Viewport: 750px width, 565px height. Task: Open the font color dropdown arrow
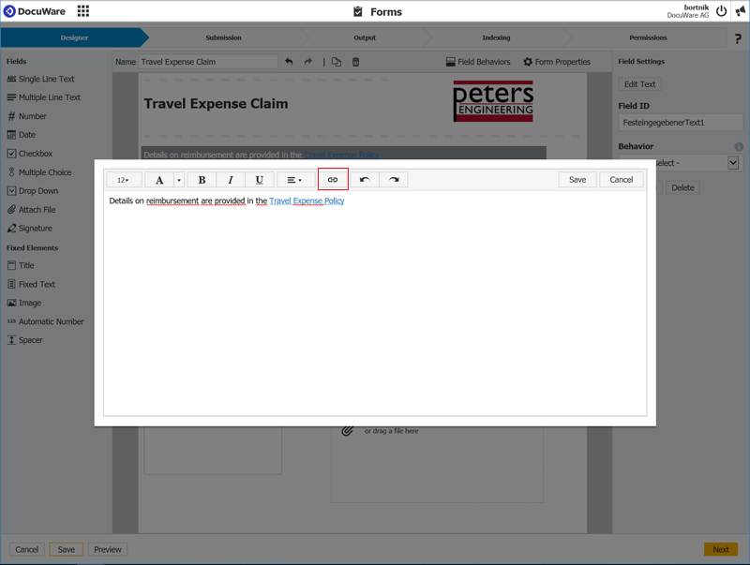pos(179,180)
